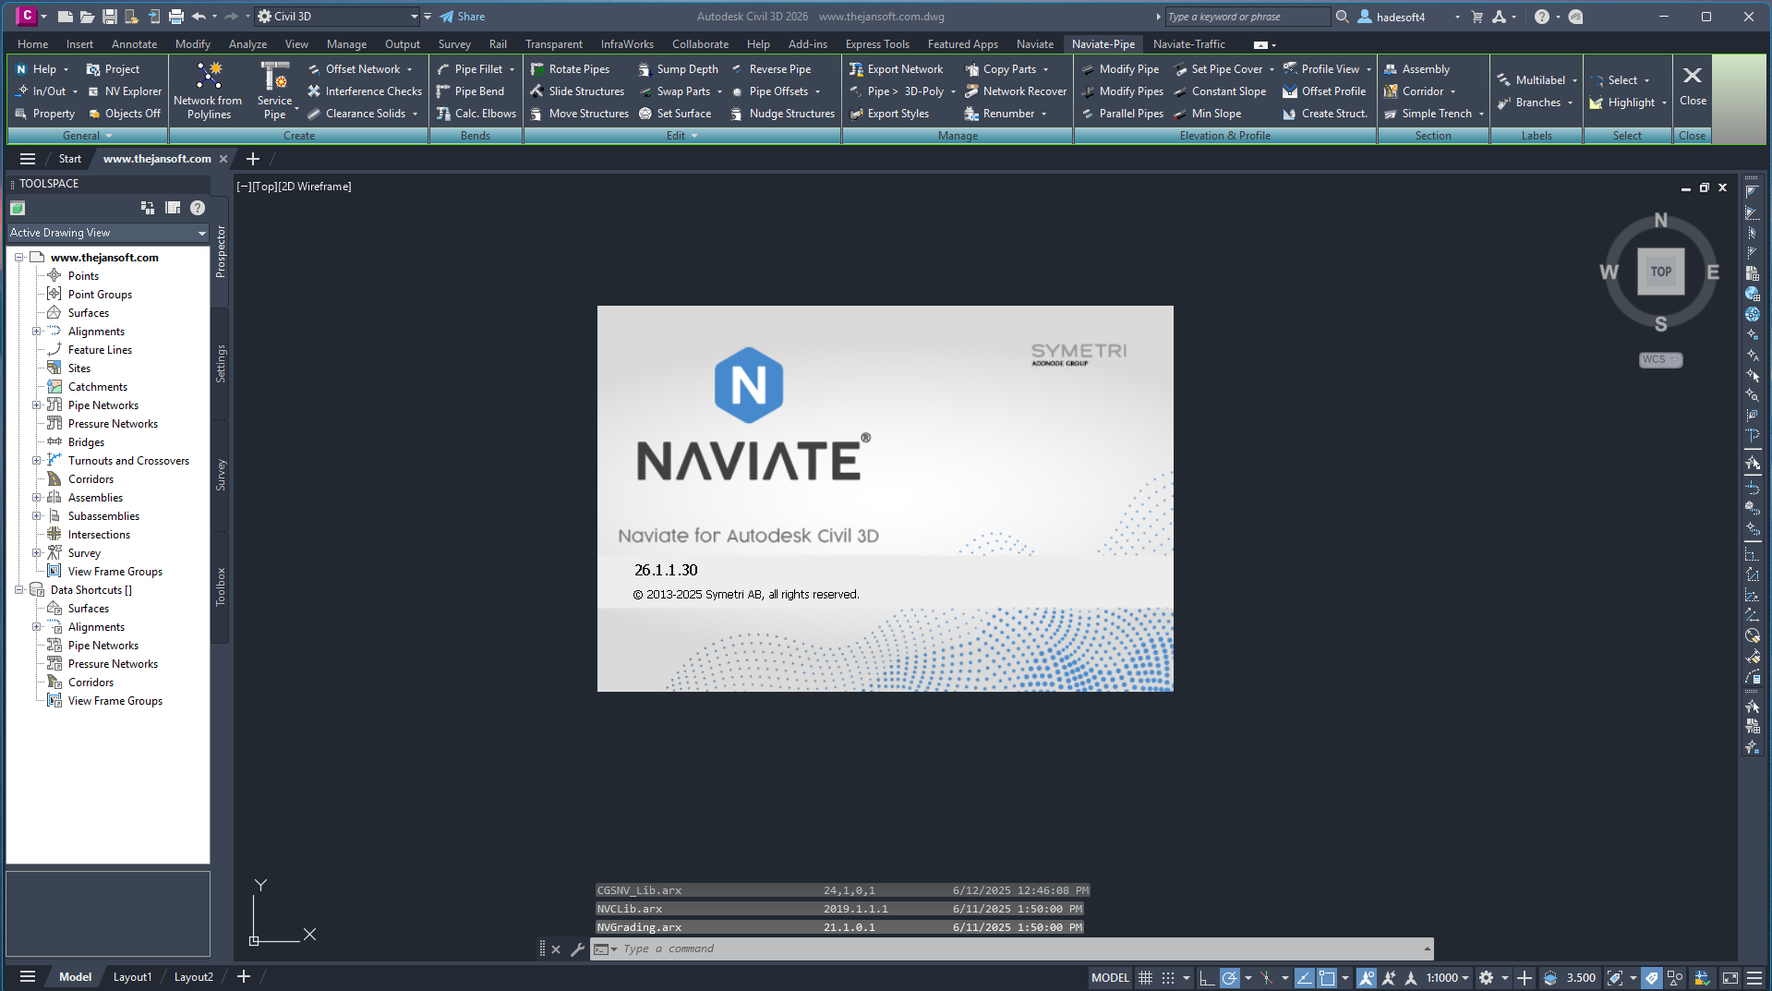Image resolution: width=1772 pixels, height=991 pixels.
Task: Click NV Explorer button
Action: [x=124, y=91]
